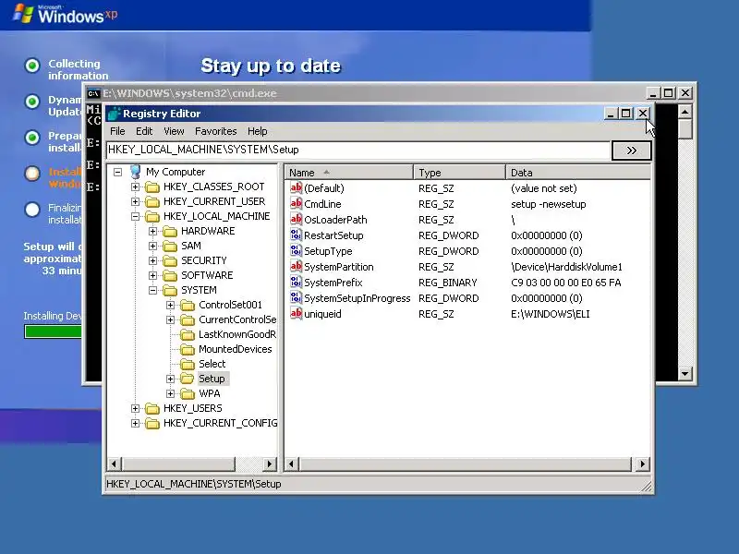
Task: Expand the WPA key
Action: pos(170,394)
